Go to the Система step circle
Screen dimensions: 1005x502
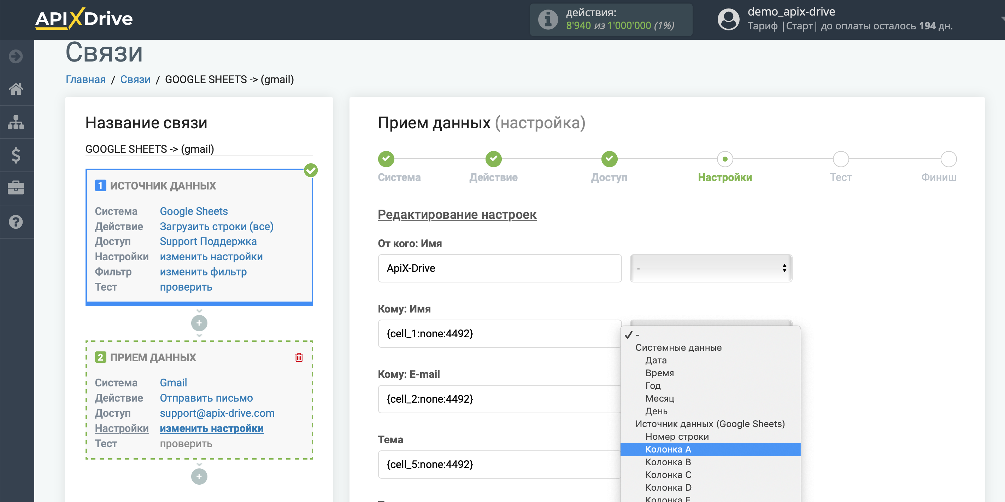coord(386,159)
